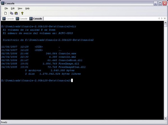Close the active tab with the X

tap(164, 18)
